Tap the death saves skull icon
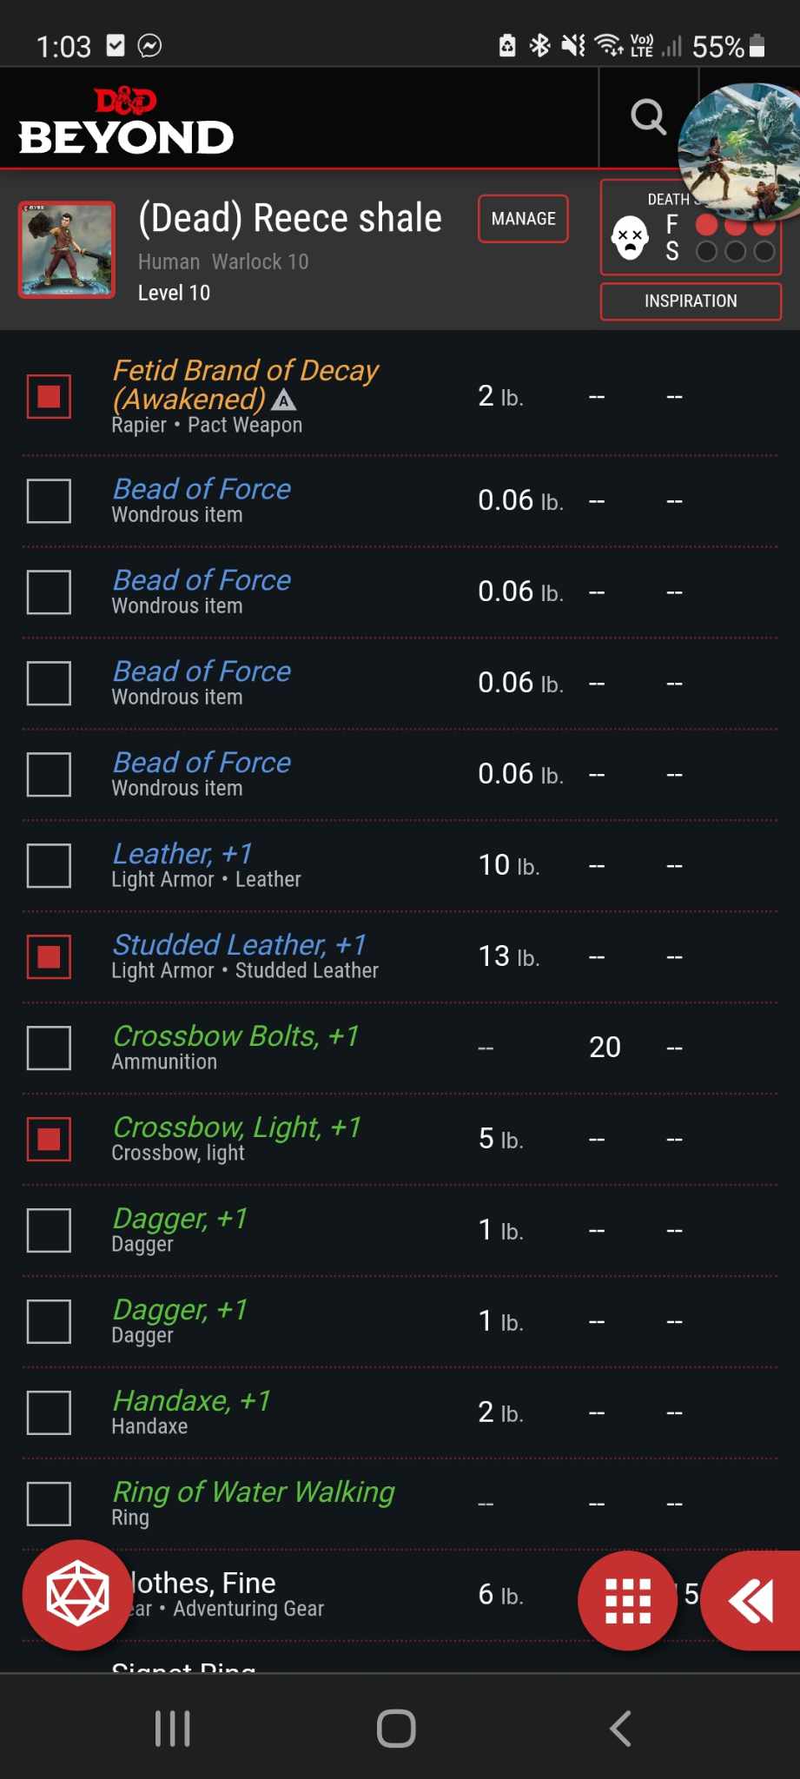 (630, 238)
